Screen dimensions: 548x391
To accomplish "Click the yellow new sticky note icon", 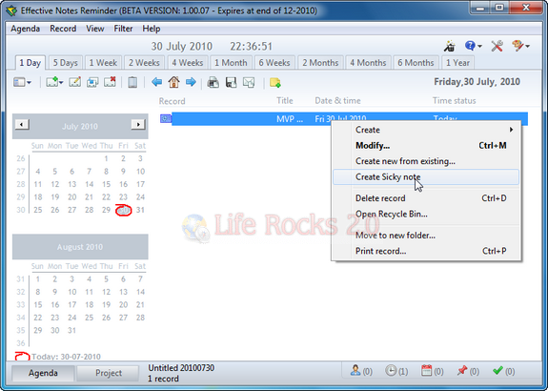I will point(275,83).
